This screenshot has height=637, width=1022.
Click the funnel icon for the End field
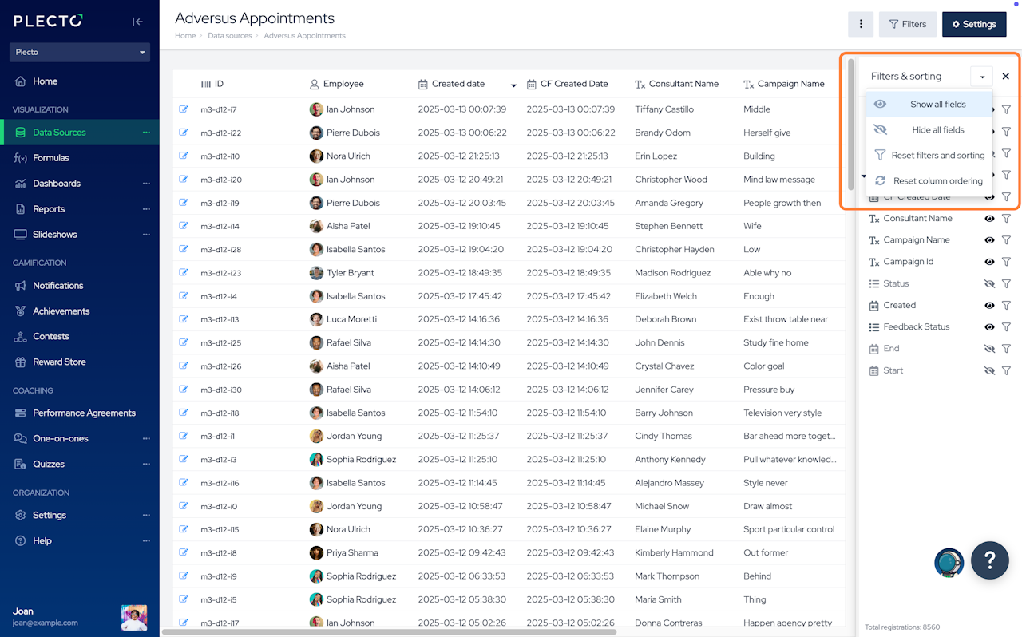coord(1006,349)
